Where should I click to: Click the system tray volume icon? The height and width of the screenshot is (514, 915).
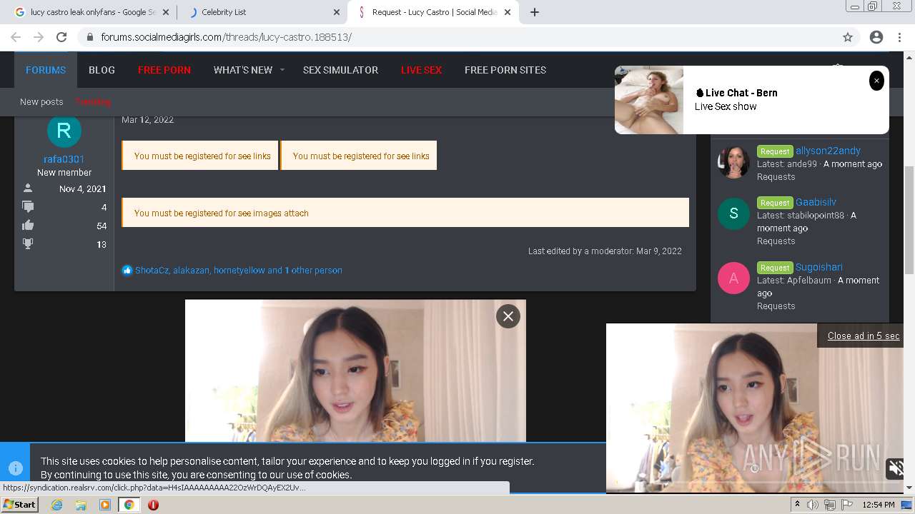(x=812, y=505)
